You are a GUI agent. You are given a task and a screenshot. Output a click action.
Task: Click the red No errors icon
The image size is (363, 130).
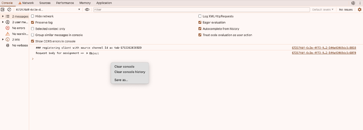tap(8, 28)
